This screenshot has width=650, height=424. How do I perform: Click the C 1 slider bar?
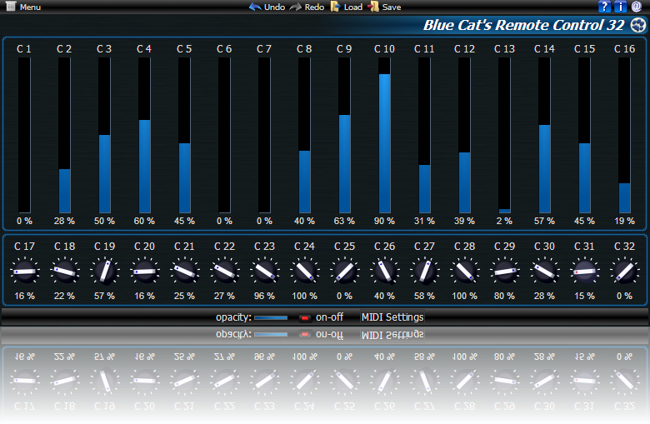24,135
